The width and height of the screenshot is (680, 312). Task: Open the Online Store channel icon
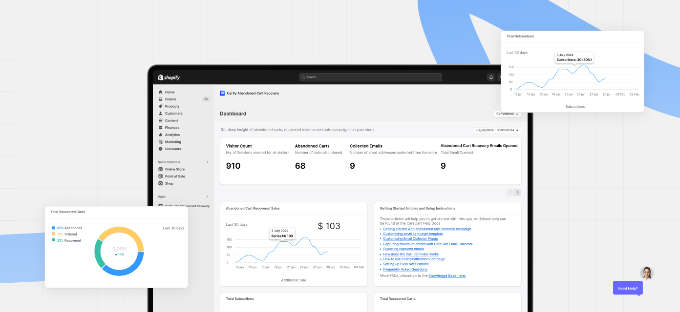[x=161, y=169]
